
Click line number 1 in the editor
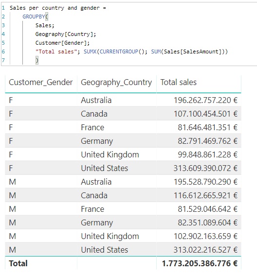tap(3, 8)
